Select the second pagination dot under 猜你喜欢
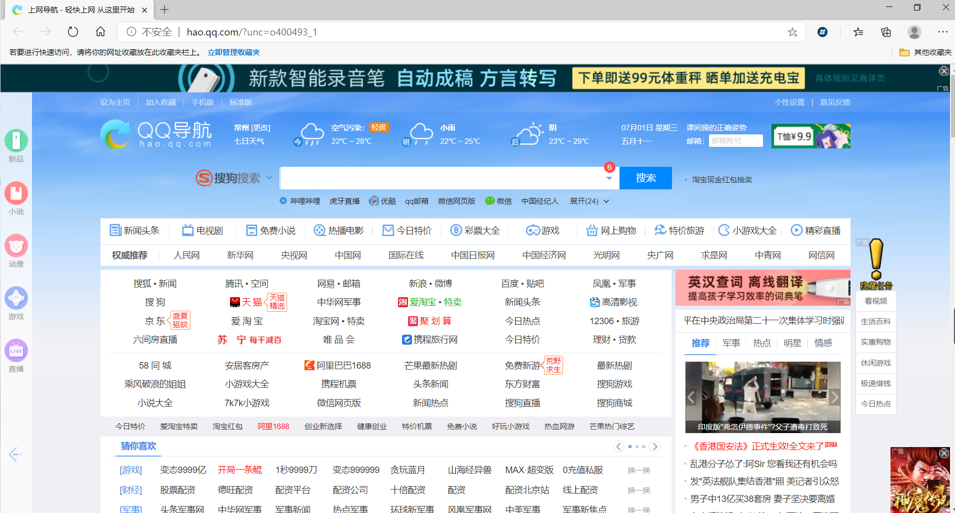Screen dimensions: 955x513 click(x=636, y=447)
